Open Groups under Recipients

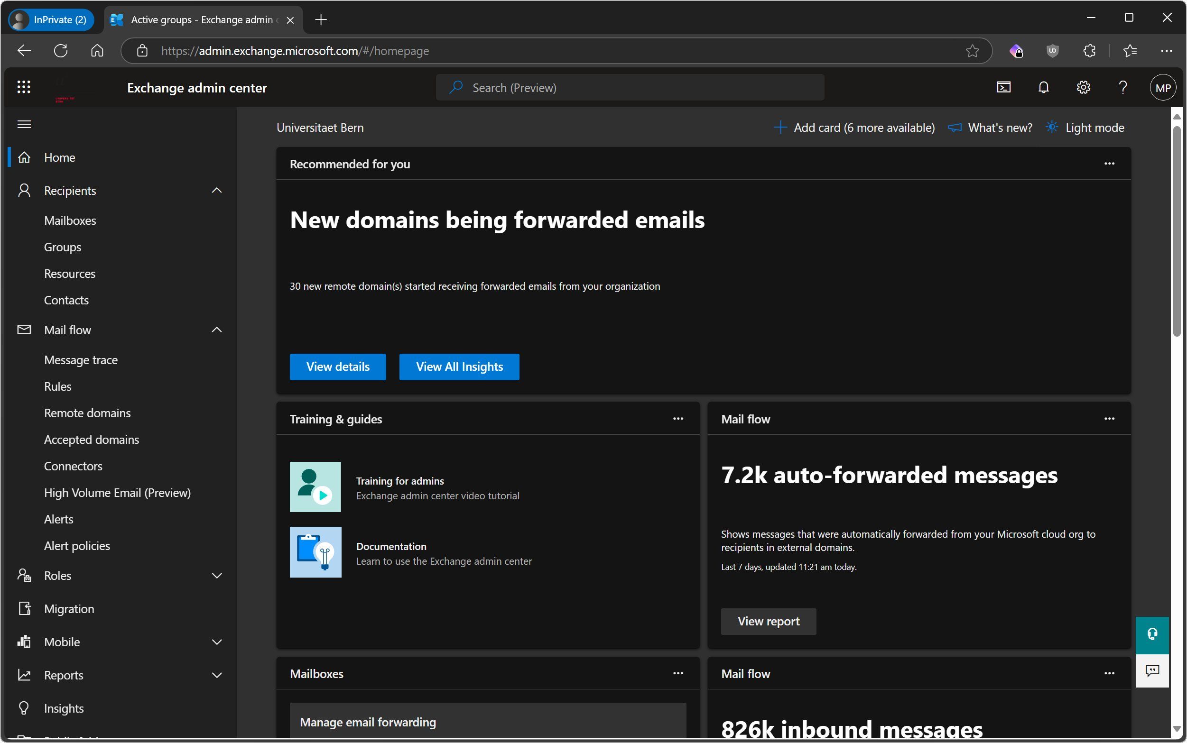point(63,247)
